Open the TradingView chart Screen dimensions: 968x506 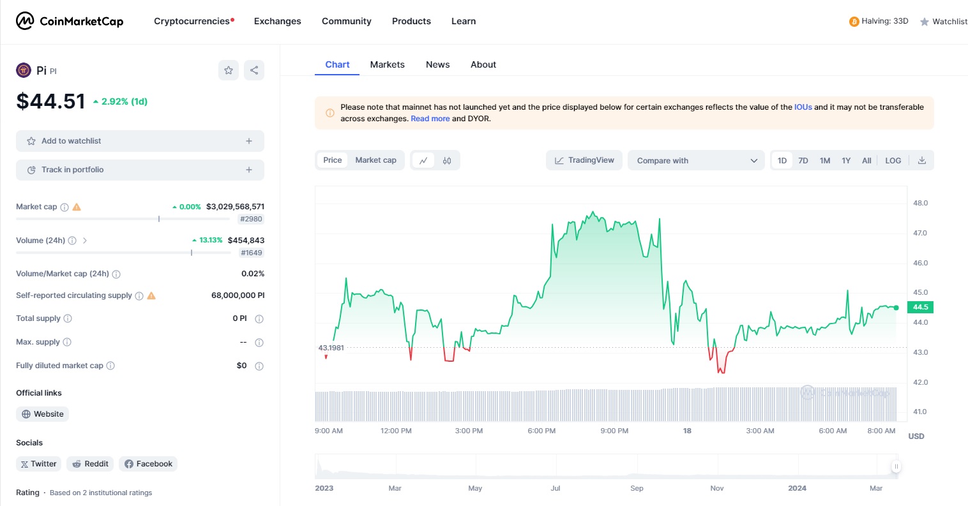tap(585, 161)
